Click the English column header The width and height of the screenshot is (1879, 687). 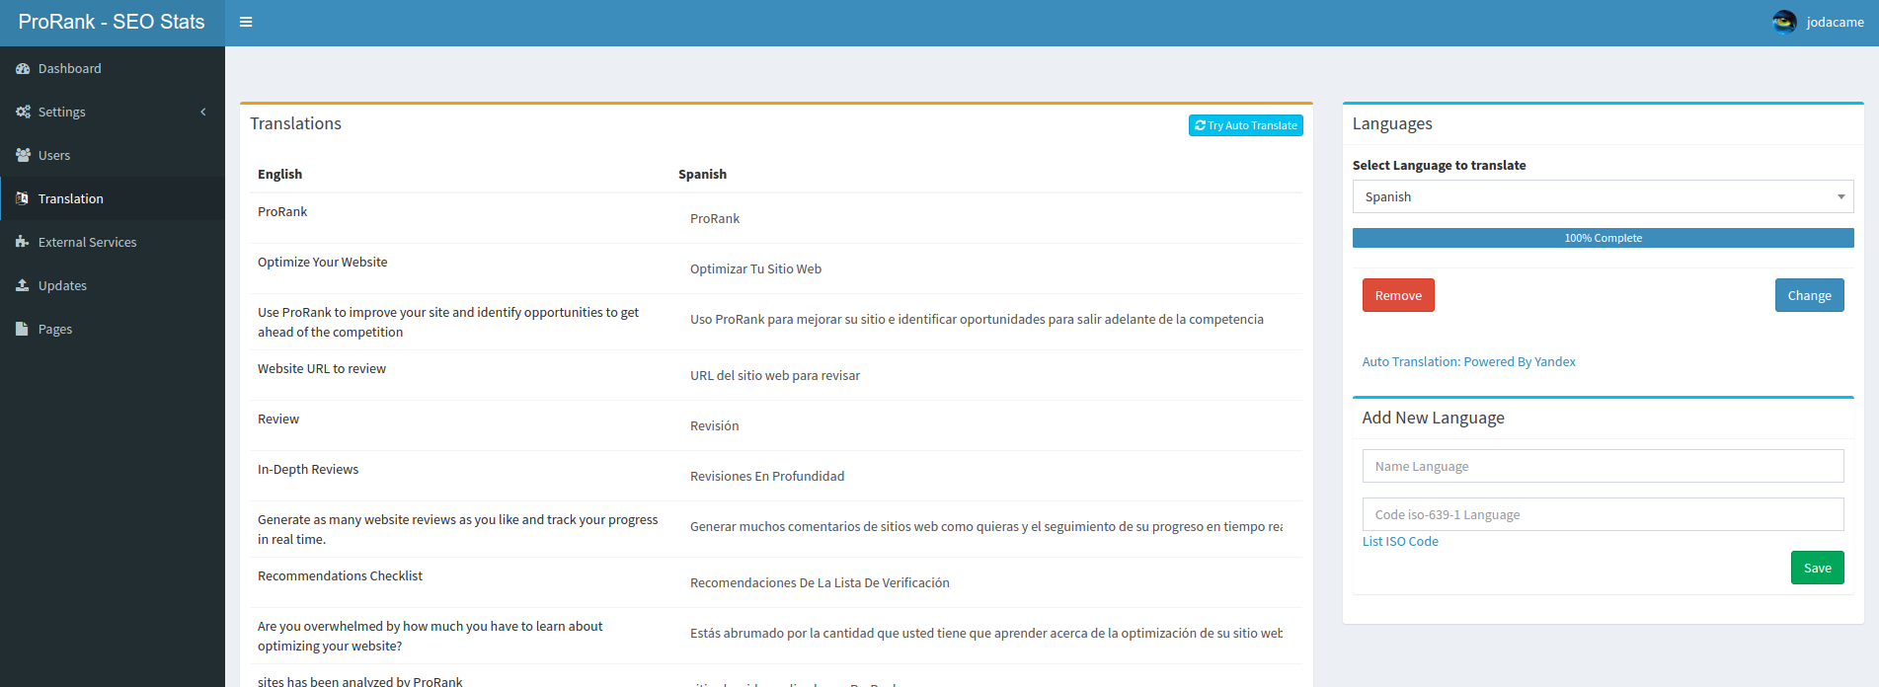[x=279, y=174]
